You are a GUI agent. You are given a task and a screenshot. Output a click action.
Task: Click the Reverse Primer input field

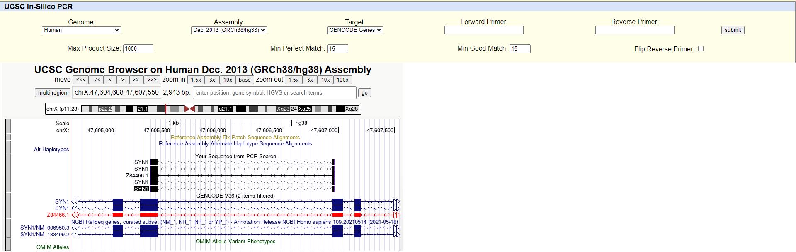point(635,30)
